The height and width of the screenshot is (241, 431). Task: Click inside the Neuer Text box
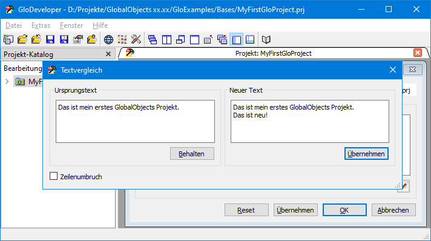point(310,121)
